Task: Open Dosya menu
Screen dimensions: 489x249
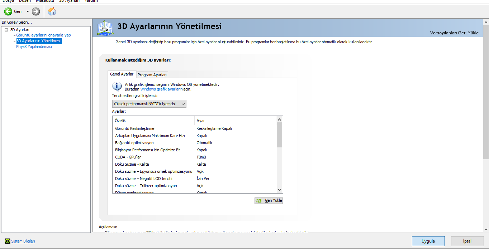Action: (8, 1)
